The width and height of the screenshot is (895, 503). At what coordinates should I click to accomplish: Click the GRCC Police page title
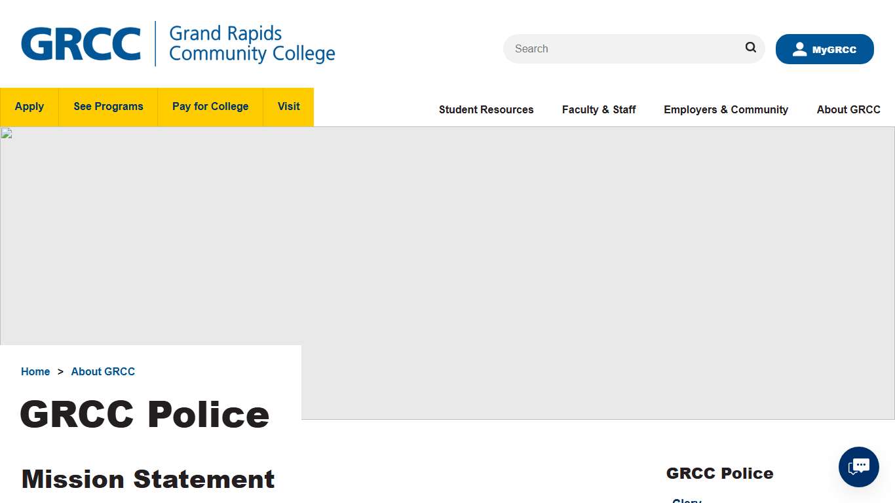pos(145,414)
